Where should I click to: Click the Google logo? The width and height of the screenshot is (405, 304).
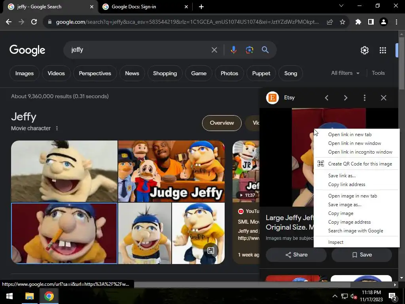(27, 50)
